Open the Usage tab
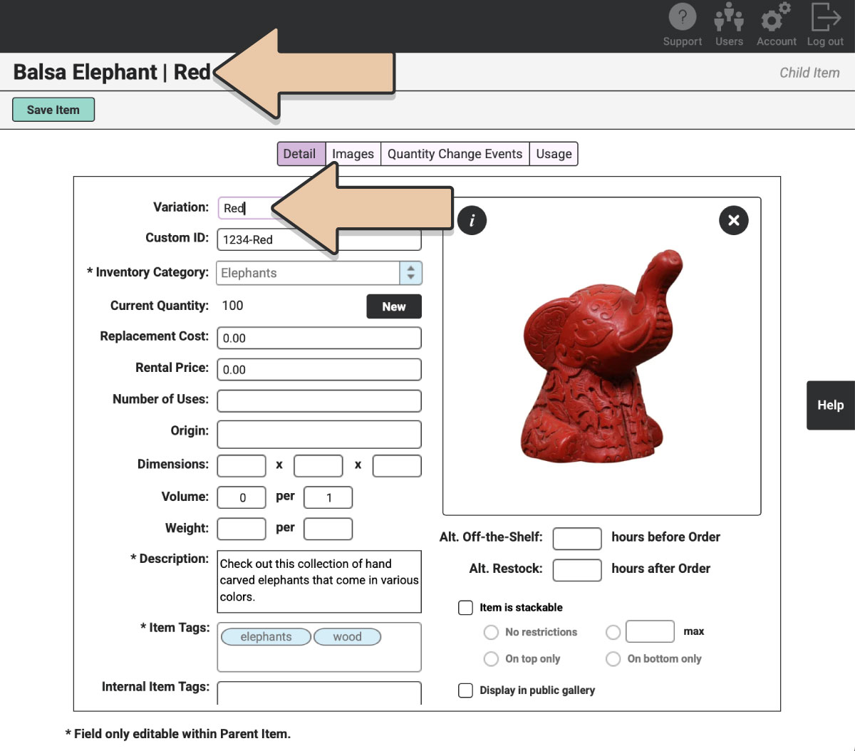 click(554, 154)
